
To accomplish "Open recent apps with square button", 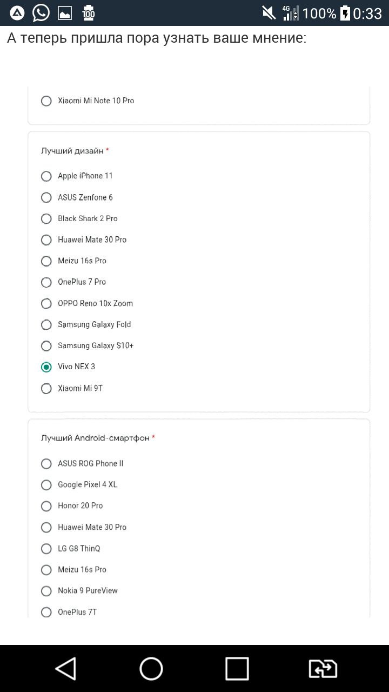I will [237, 669].
